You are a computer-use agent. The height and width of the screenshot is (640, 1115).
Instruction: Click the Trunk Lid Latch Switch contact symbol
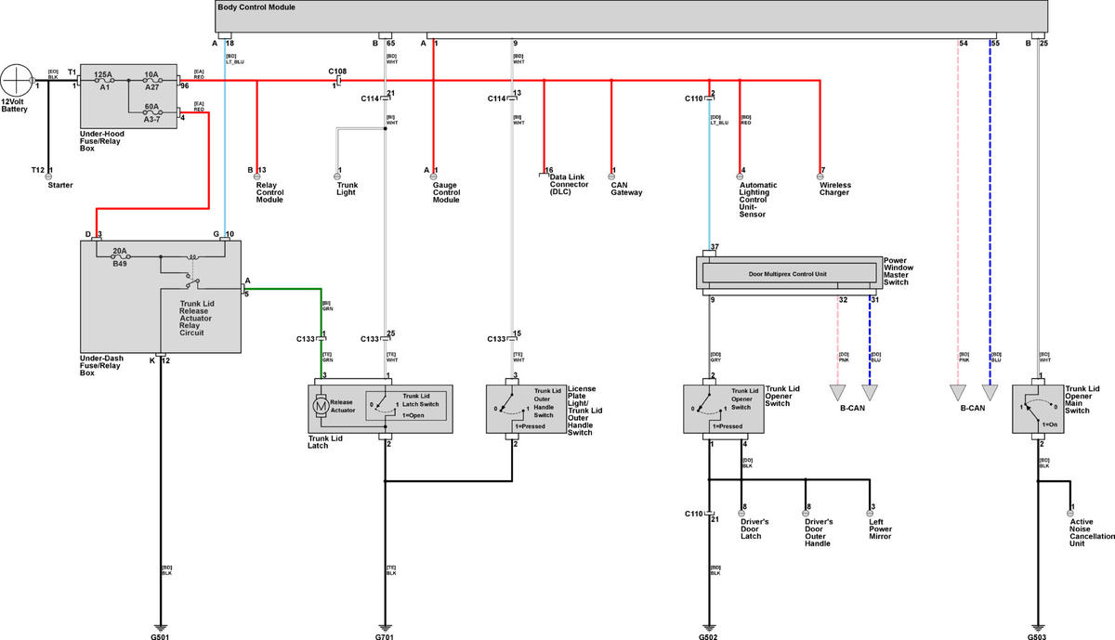pyautogui.click(x=384, y=405)
